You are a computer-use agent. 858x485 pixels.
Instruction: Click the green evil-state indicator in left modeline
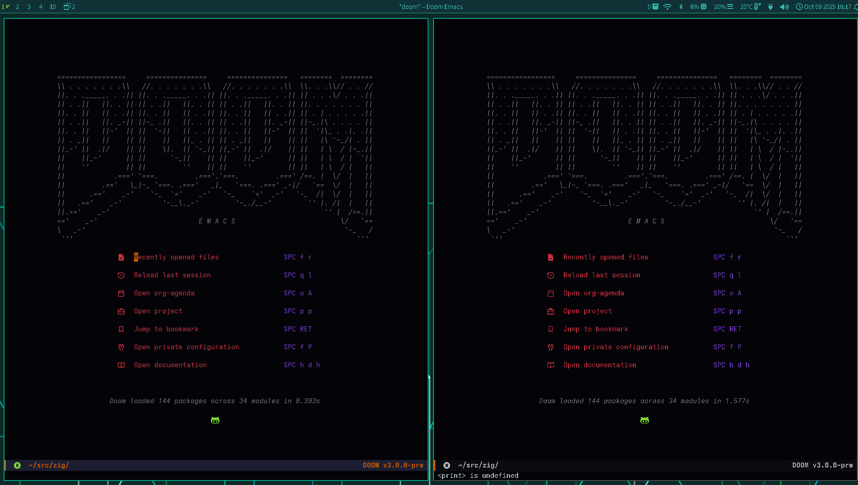tap(17, 465)
